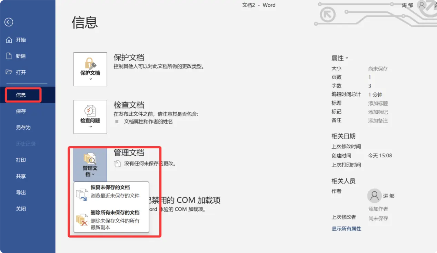The image size is (437, 253).
Task: Select 保存 in the sidebar
Action: point(28,111)
